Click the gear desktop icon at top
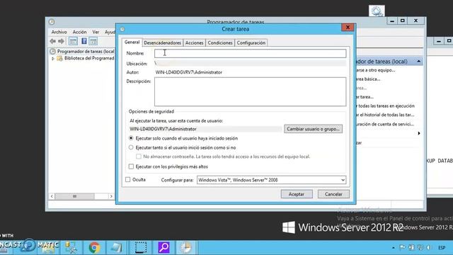The image size is (453, 255). click(x=377, y=11)
